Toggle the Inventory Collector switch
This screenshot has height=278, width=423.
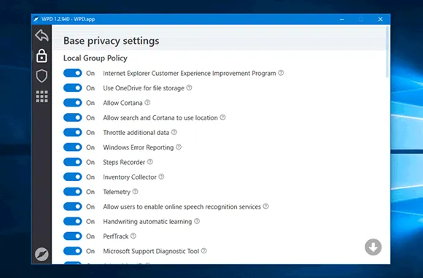[73, 177]
